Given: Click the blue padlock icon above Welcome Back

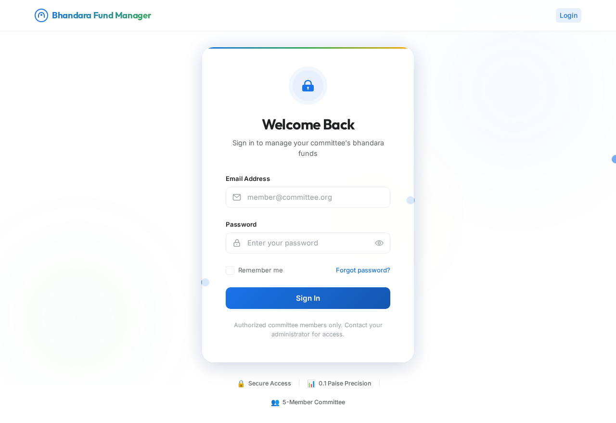Looking at the screenshot, I should click(308, 86).
